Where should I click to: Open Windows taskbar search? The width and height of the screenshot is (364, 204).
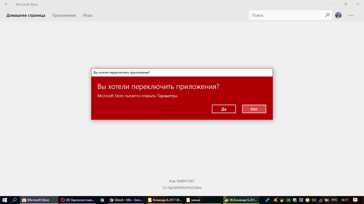[15, 200]
